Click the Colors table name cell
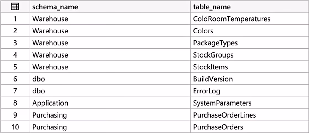Screen dimensions: 309x133 pyautogui.click(x=249, y=31)
